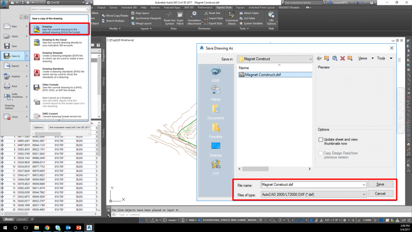Click Merge Layout in Layout panel
This screenshot has width=412, height=232.
(141, 23)
